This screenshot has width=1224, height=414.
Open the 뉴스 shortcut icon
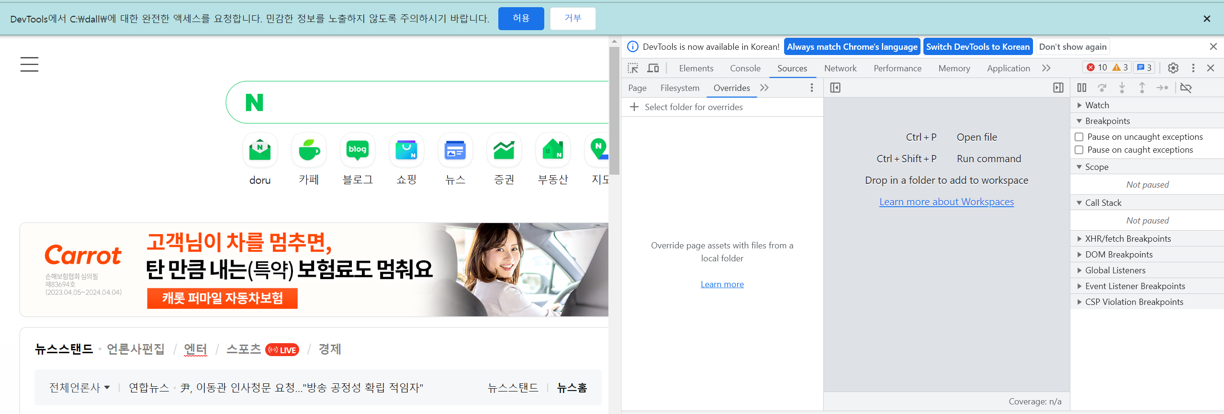click(455, 150)
